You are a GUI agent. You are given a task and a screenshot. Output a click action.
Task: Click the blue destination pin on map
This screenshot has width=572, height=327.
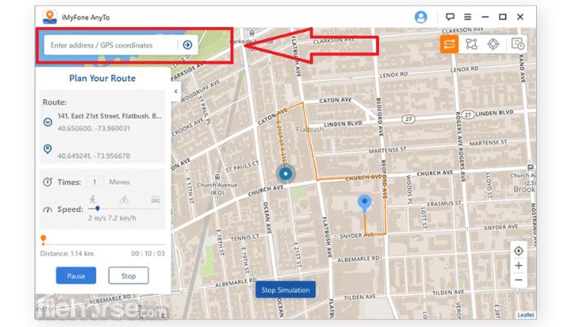(x=364, y=204)
